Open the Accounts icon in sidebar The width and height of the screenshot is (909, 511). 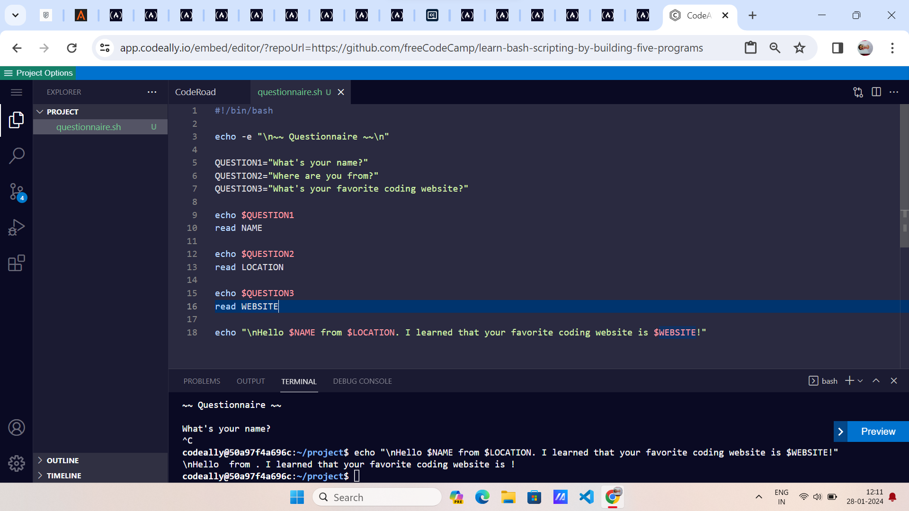17,428
